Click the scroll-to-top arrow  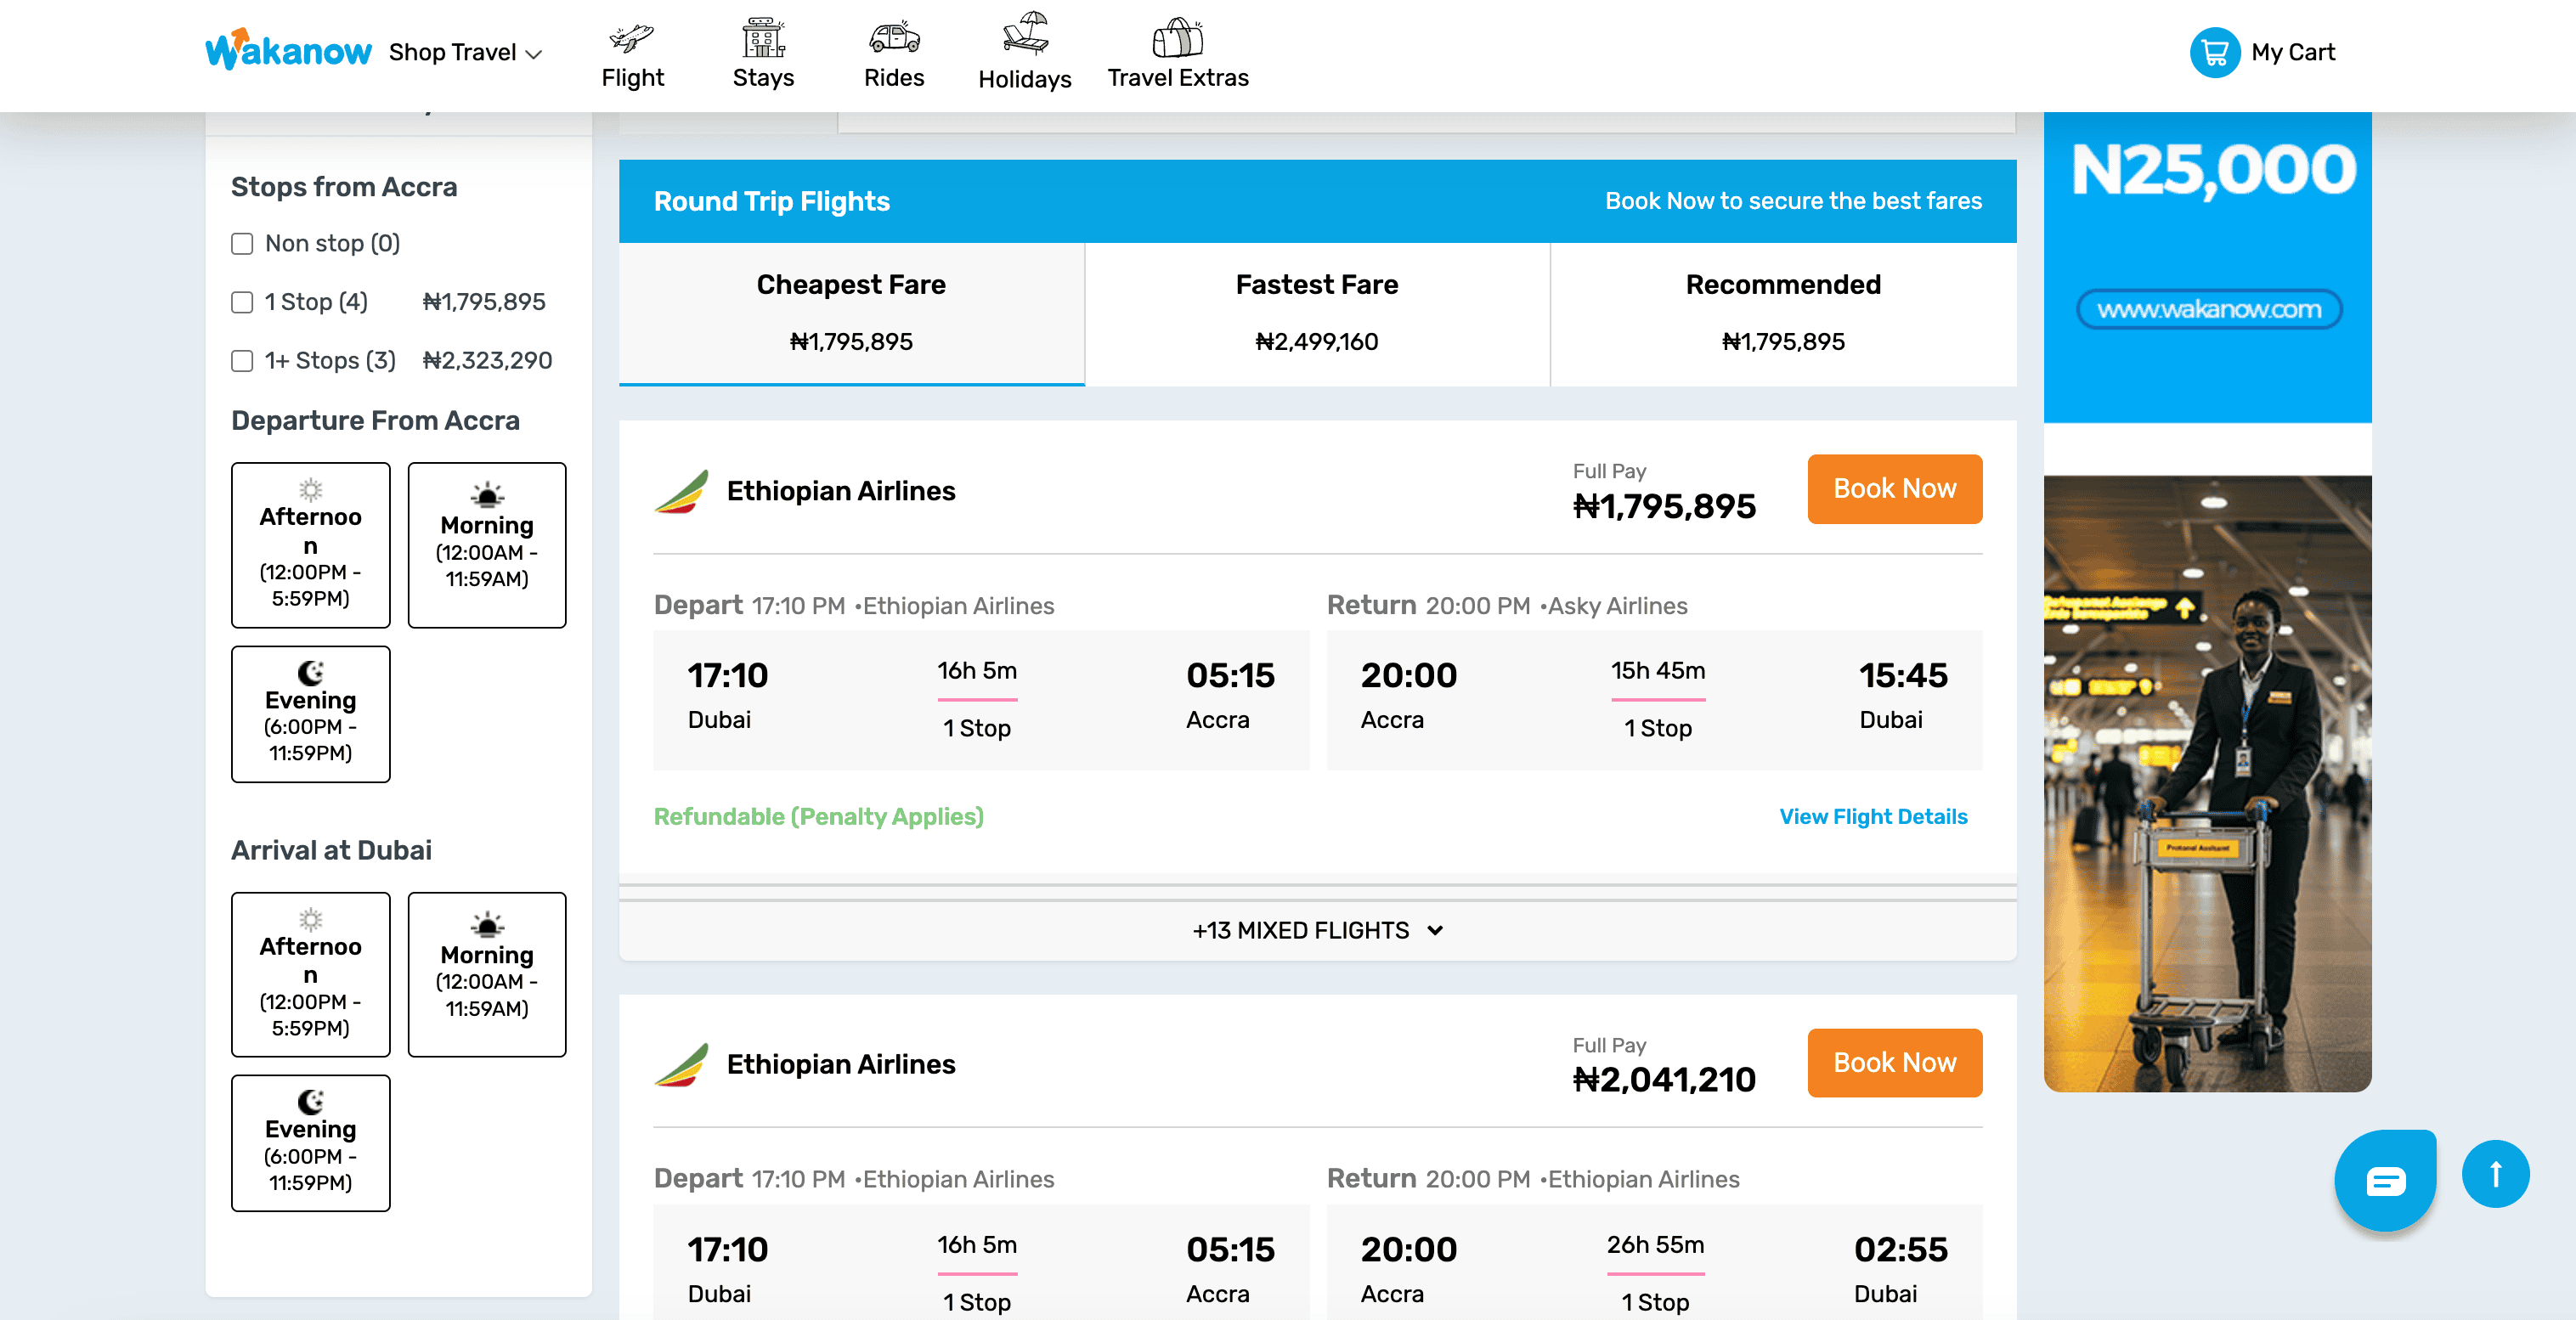click(x=2496, y=1173)
